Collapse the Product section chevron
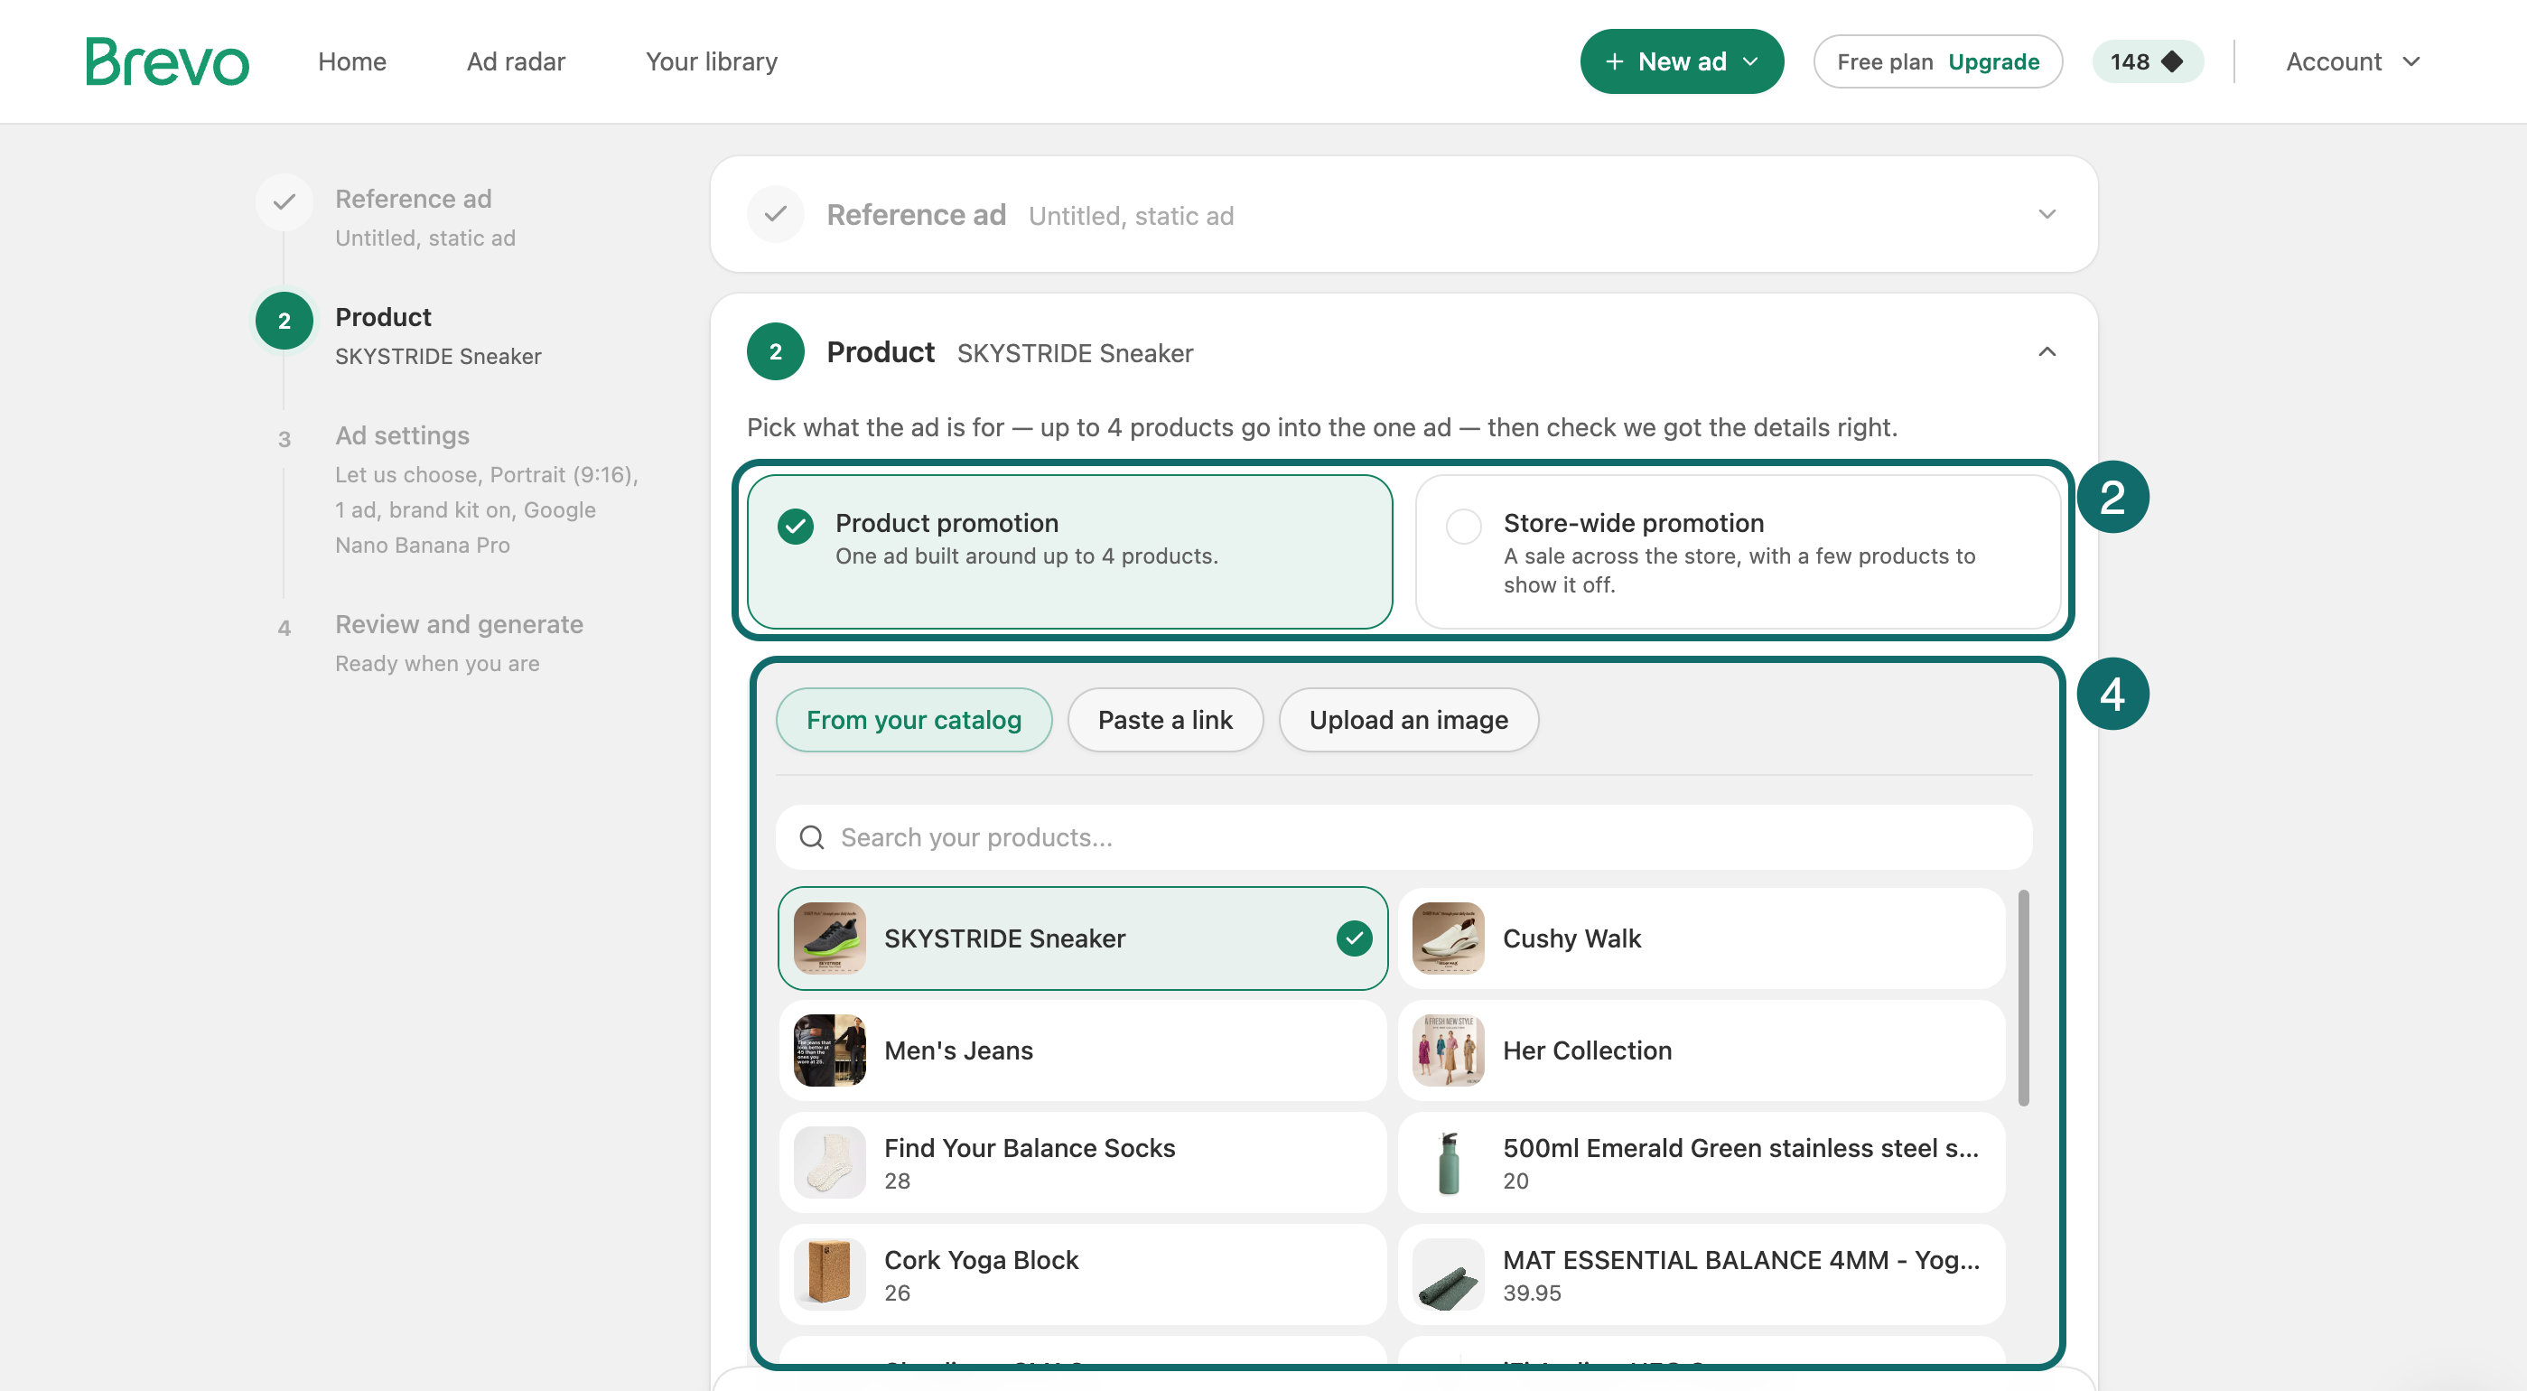The image size is (2527, 1391). coord(2047,351)
